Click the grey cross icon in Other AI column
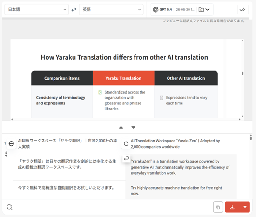Viewport: 256px width, 217px height. point(162,98)
